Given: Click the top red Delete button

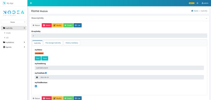Looking at the screenshot, I should coord(47,25).
